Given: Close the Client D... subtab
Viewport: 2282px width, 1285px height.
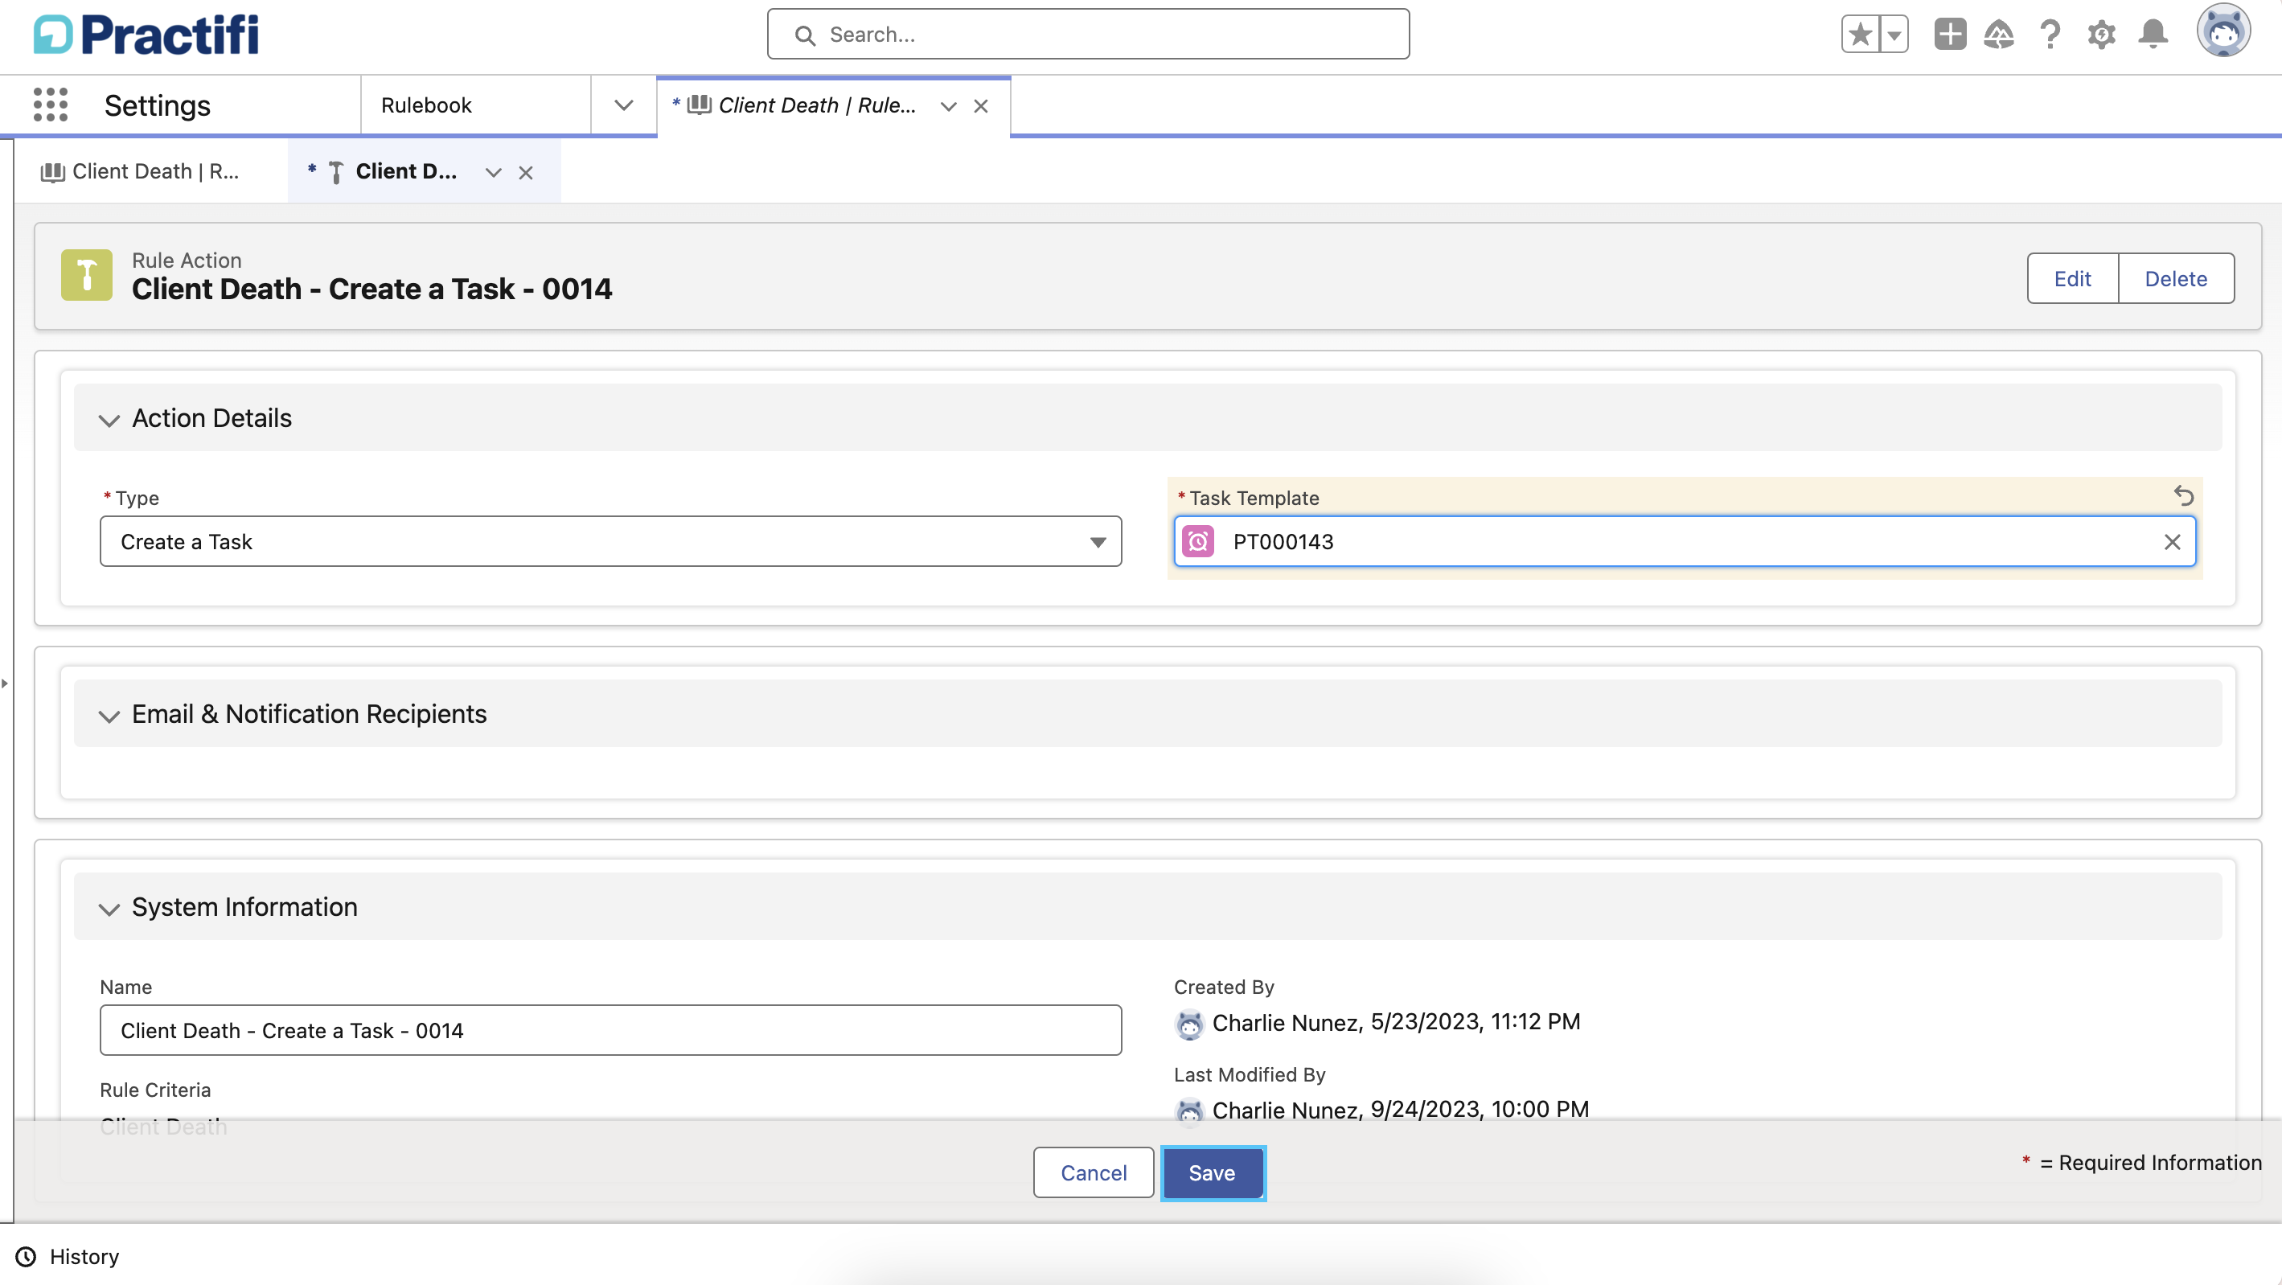Looking at the screenshot, I should coord(525,172).
